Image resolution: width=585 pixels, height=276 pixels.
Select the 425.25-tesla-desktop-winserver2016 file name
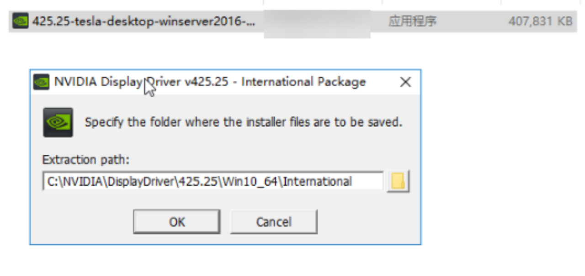144,21
